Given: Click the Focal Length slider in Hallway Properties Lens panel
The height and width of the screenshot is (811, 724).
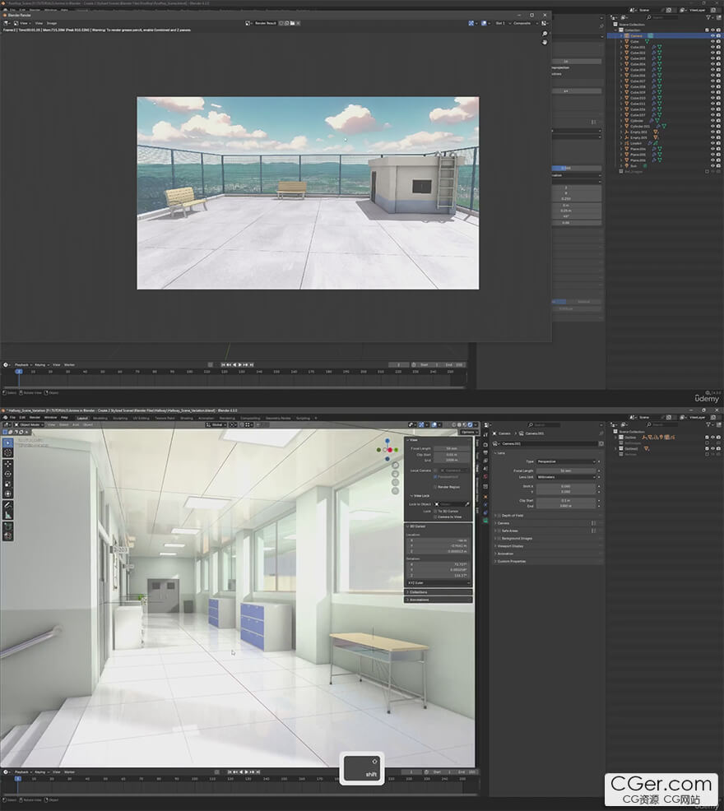Looking at the screenshot, I should click(566, 470).
